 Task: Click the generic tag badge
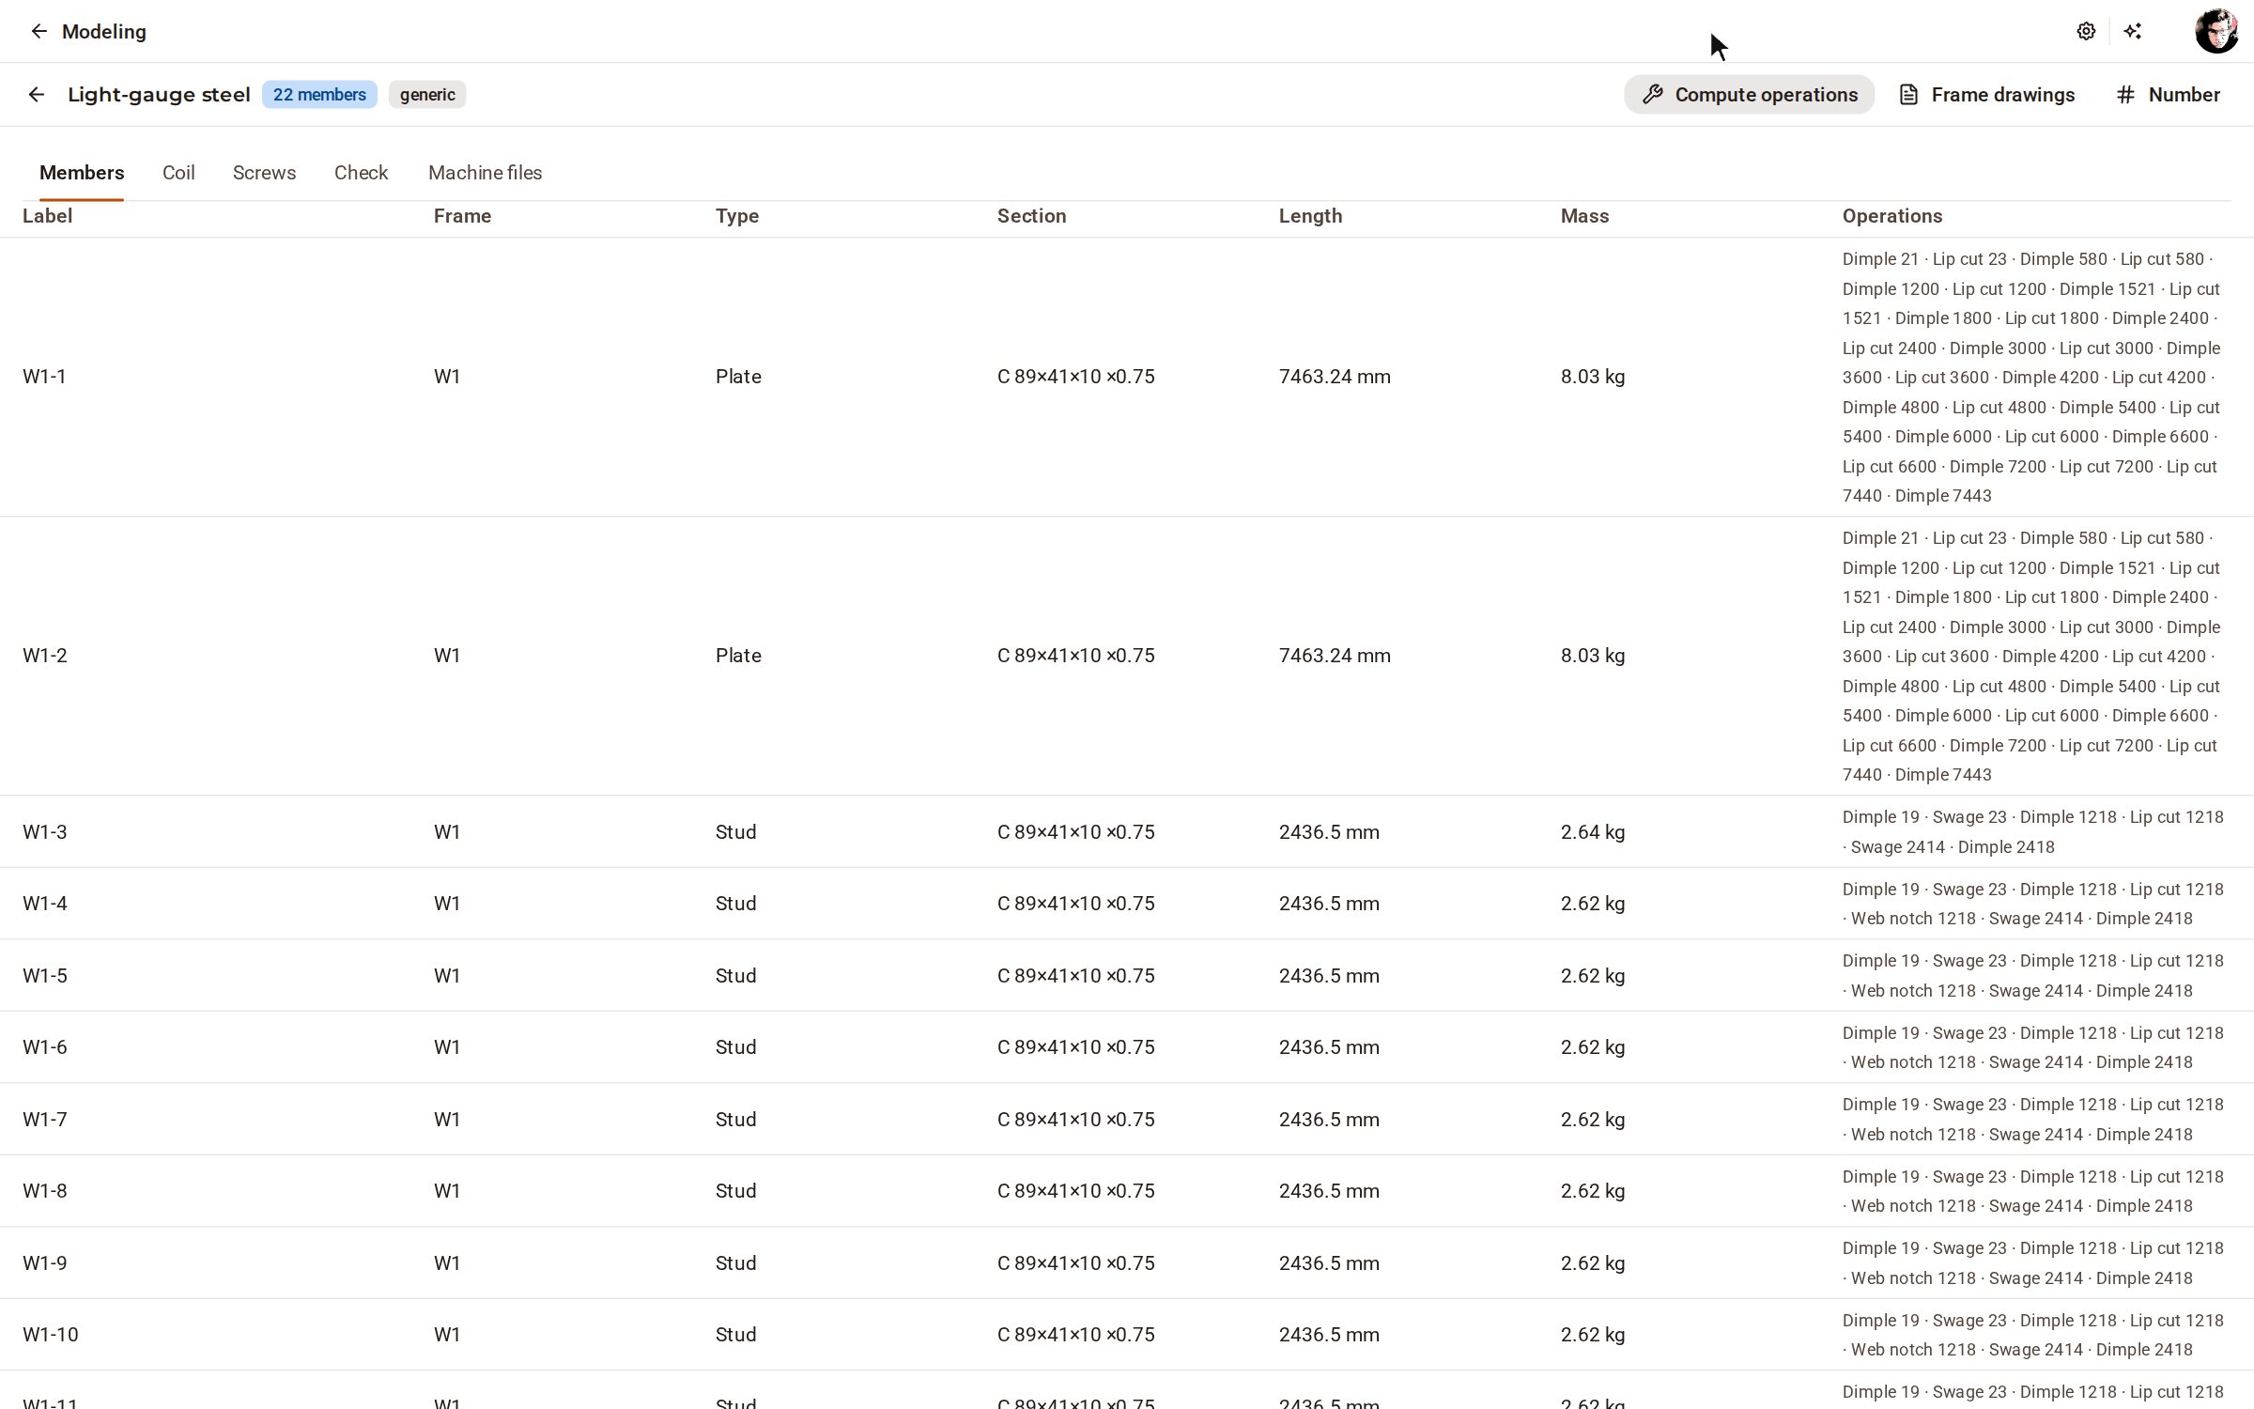(427, 94)
